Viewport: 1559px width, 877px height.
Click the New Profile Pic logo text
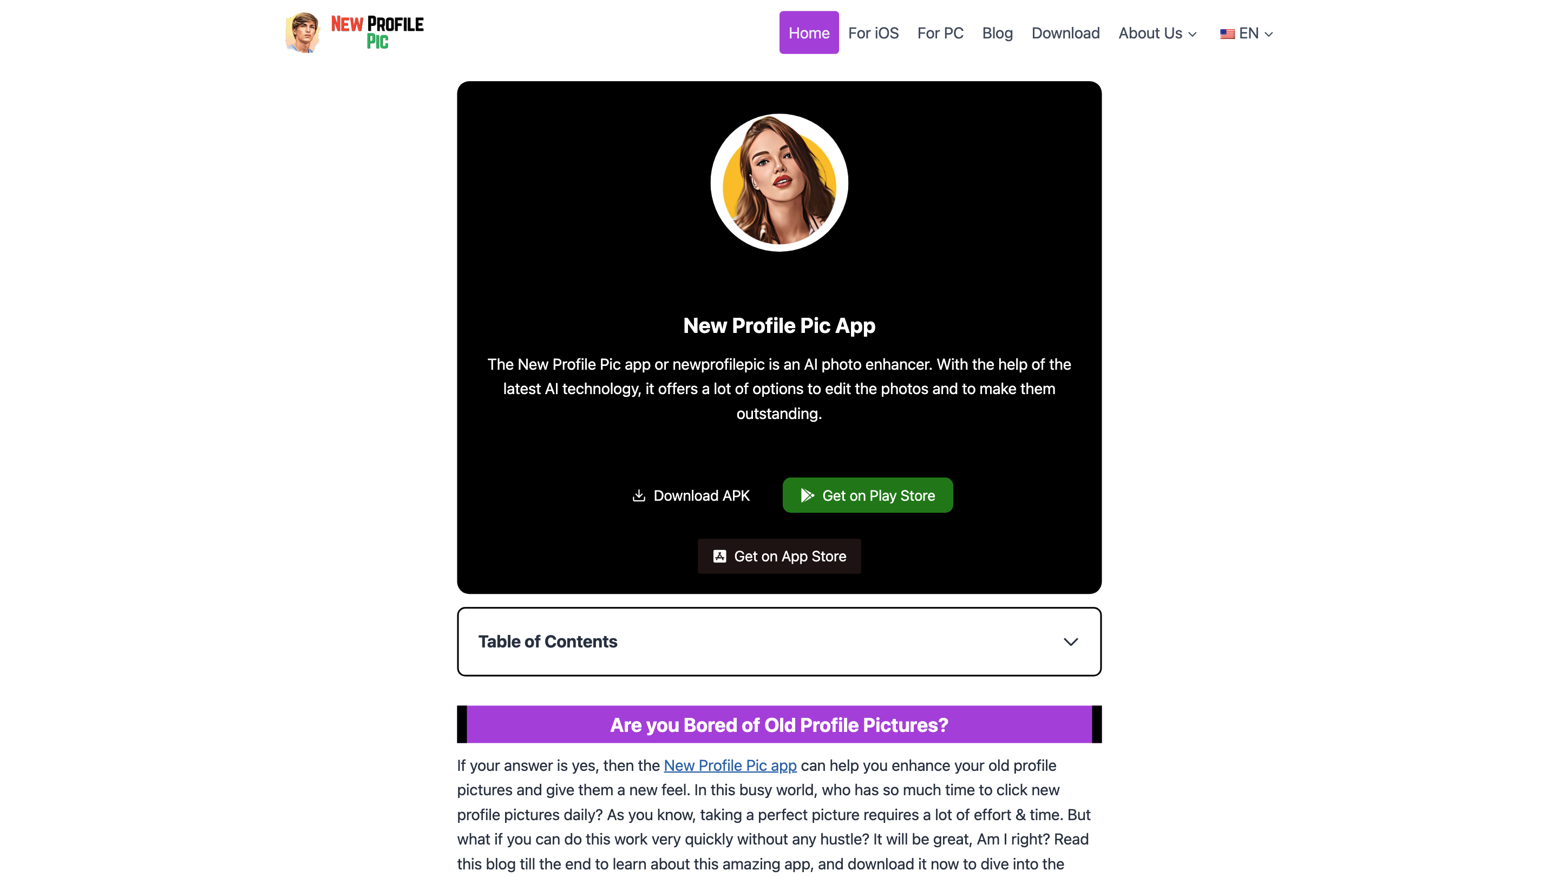tap(377, 32)
